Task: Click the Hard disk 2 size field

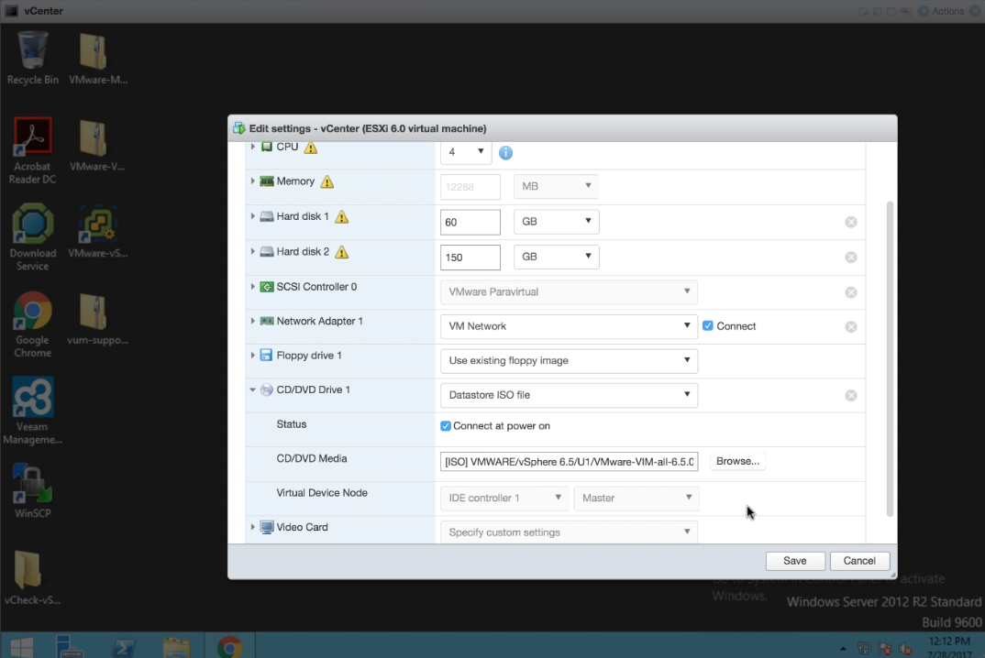Action: point(470,258)
